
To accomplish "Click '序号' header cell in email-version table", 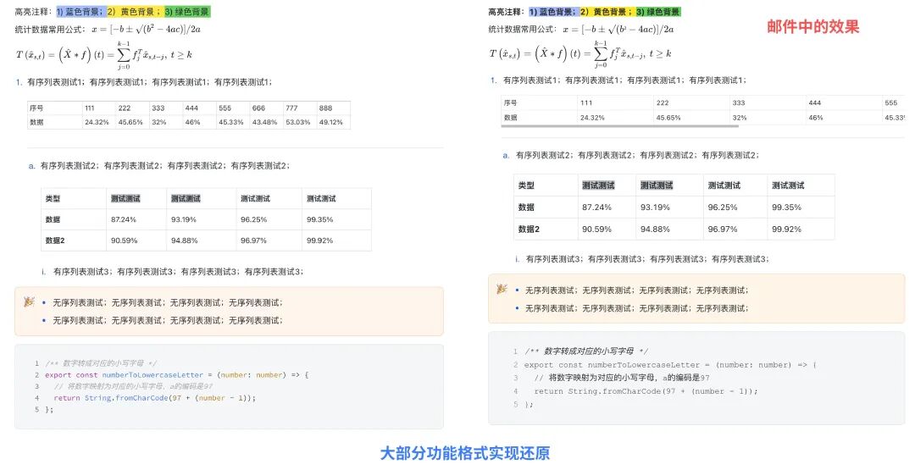I will coord(539,102).
